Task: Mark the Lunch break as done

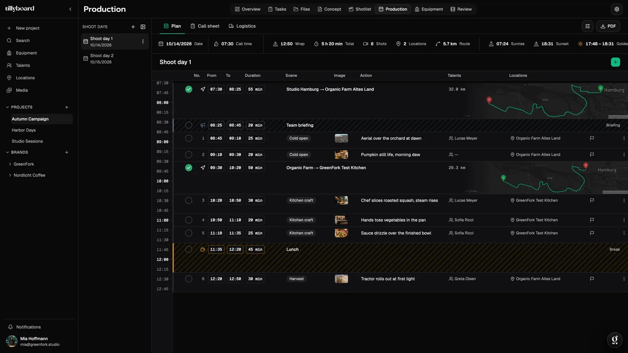Action: coord(189,249)
